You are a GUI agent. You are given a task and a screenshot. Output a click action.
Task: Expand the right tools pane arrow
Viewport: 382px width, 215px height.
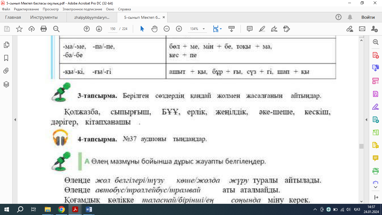click(x=367, y=120)
